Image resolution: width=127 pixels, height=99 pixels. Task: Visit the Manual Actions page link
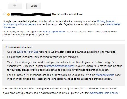(x=105, y=75)
